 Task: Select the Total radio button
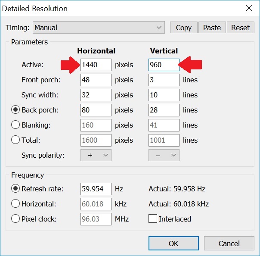coord(15,140)
